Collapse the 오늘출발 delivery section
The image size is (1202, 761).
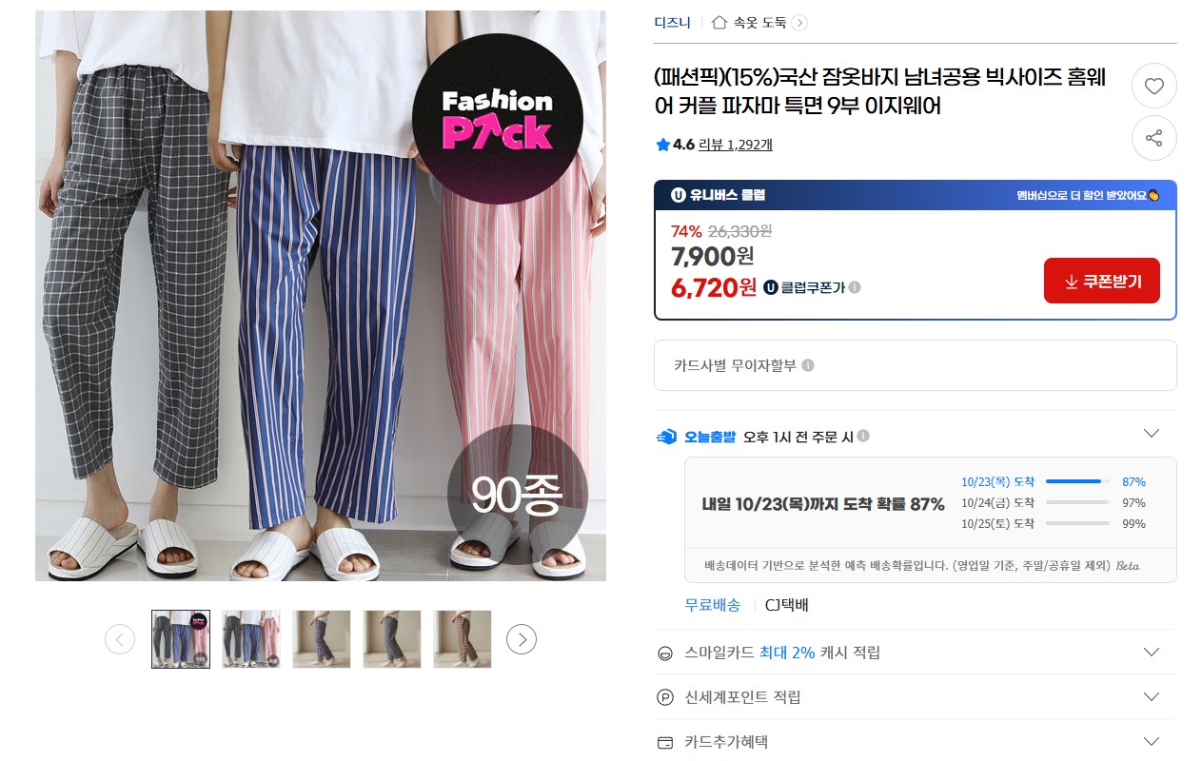click(1152, 434)
